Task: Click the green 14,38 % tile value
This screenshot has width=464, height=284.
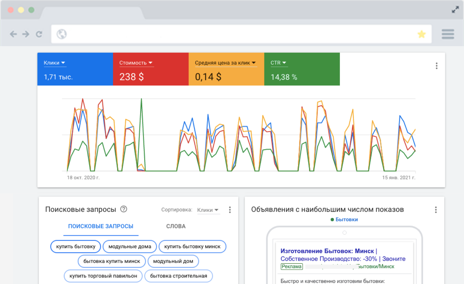Action: (284, 77)
